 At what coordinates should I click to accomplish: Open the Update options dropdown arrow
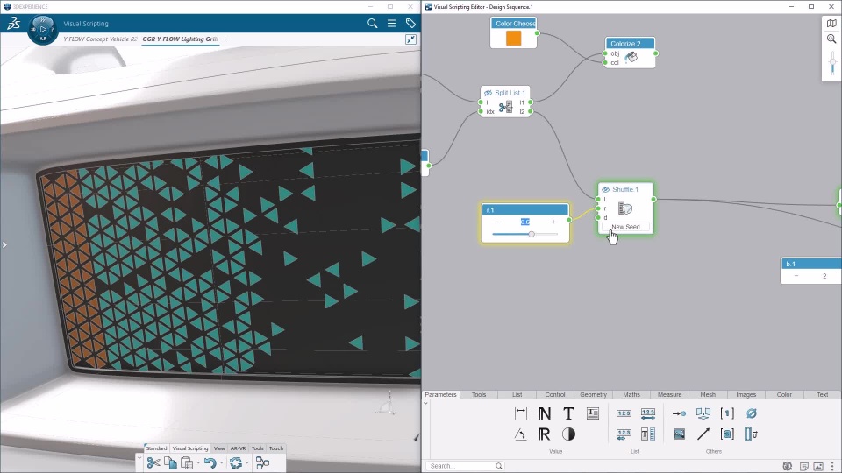[x=247, y=462]
